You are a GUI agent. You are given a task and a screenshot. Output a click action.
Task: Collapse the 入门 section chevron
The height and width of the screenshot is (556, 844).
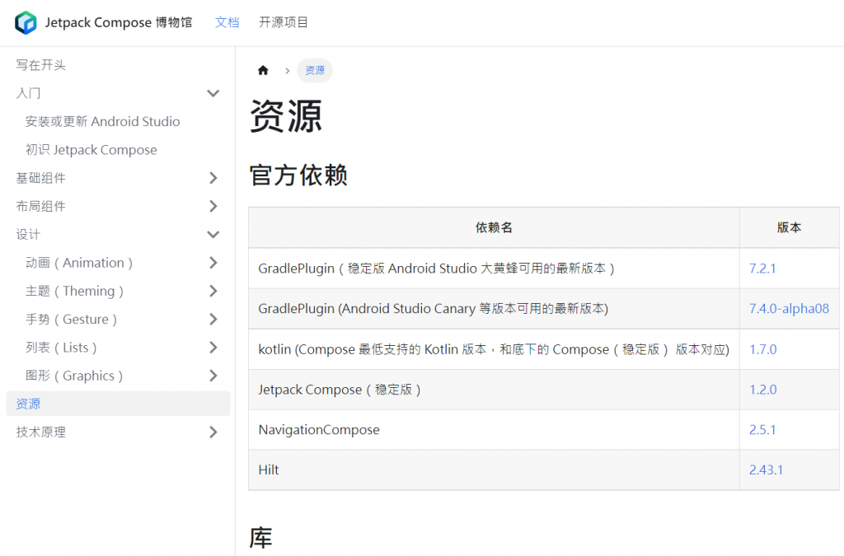point(213,93)
